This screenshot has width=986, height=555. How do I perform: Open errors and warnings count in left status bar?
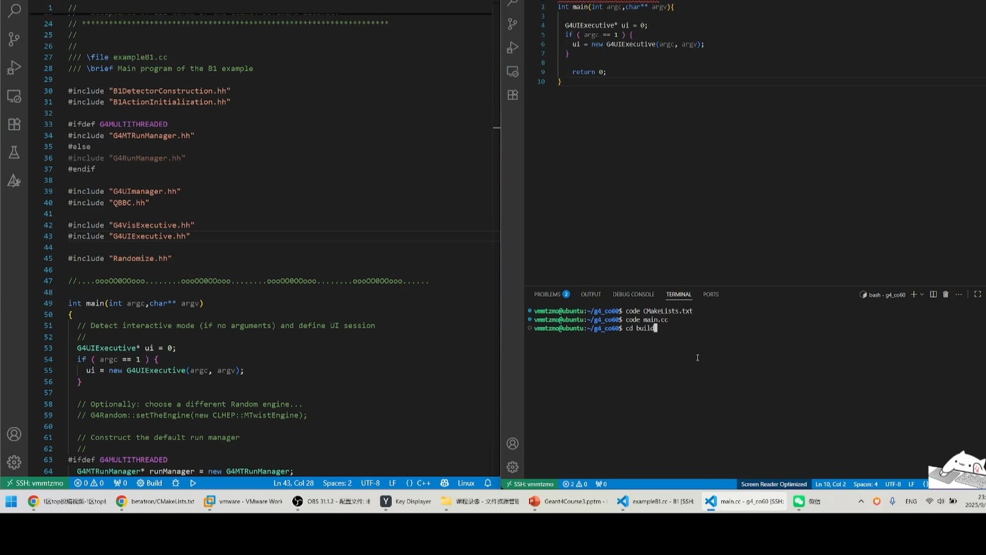(88, 483)
